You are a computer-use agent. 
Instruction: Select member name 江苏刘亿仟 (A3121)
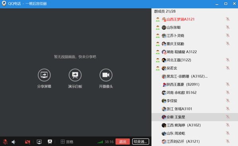point(183,142)
